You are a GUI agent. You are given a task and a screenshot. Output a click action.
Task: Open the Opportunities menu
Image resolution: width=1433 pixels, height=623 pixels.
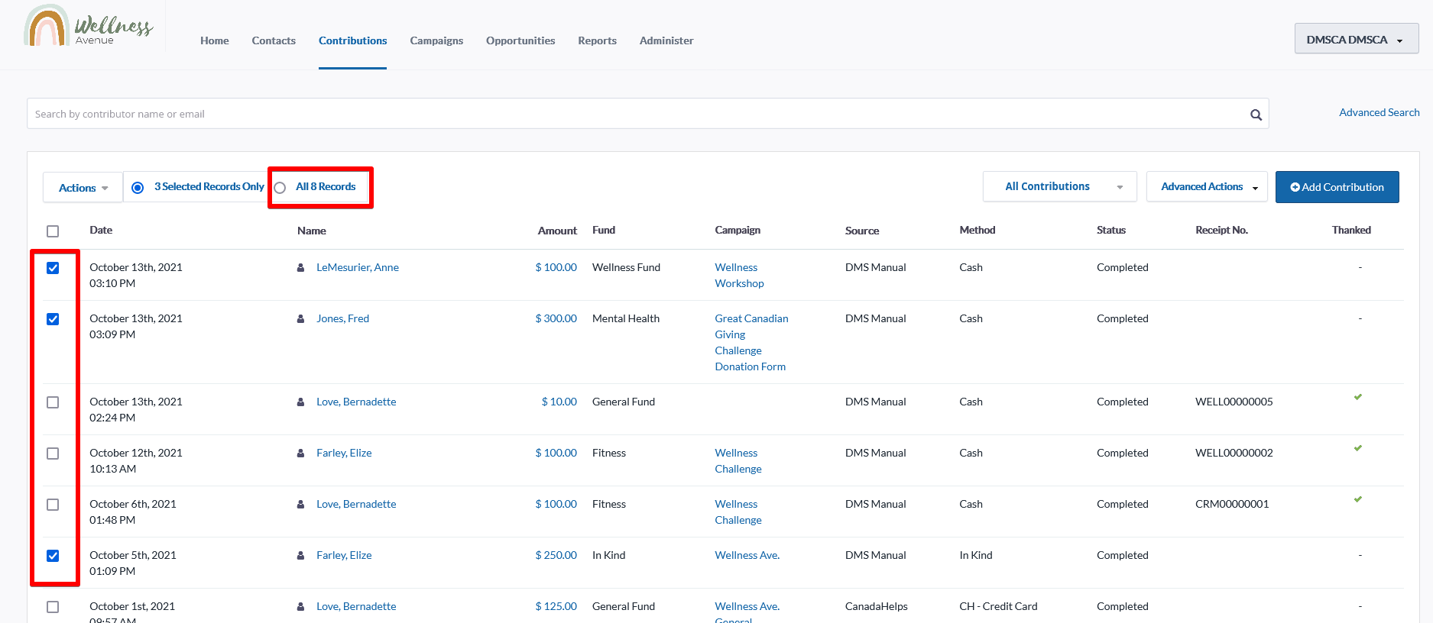point(520,40)
